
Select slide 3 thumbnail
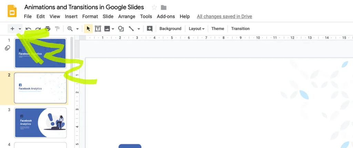click(x=40, y=123)
